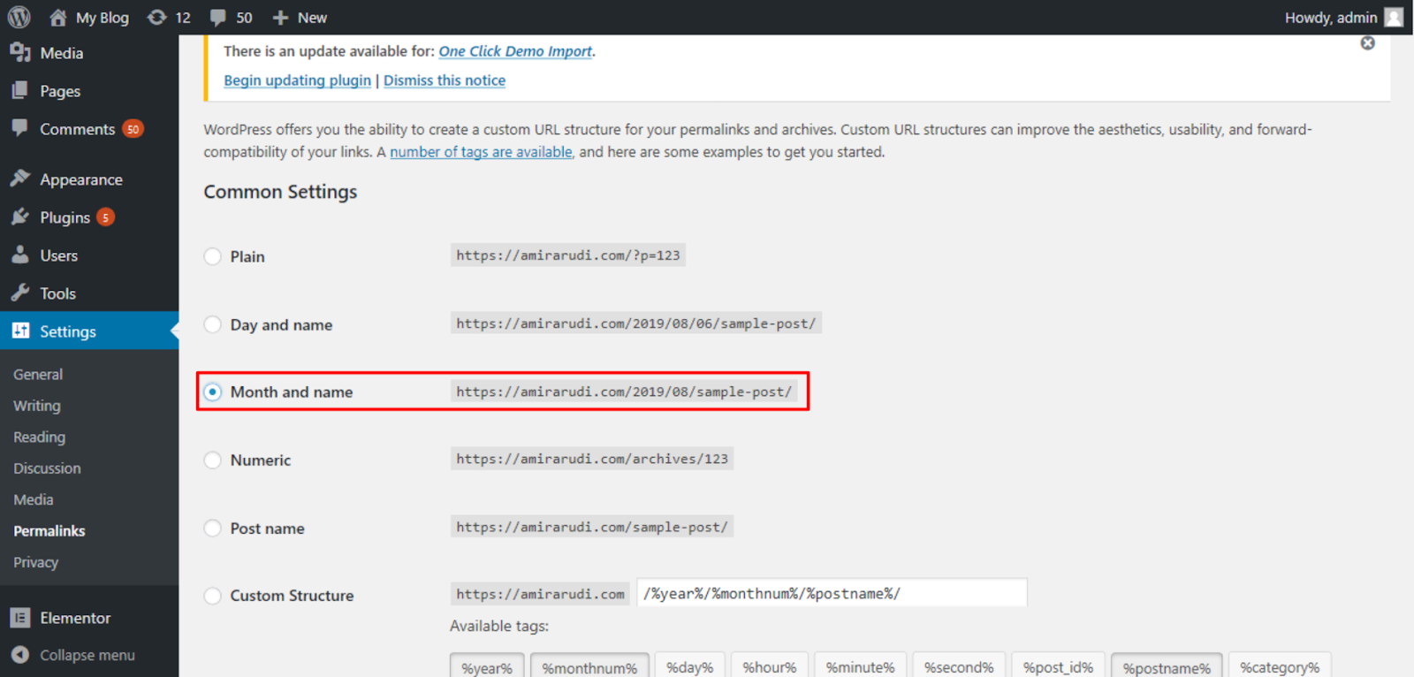Click the Tools wrench icon
Viewport: 1414px width, 677px height.
(x=20, y=293)
